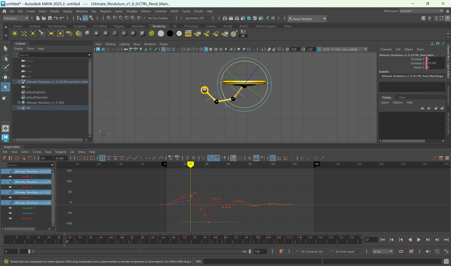Open the Outliner search filter dropdown
451x266 pixels.
89,55
